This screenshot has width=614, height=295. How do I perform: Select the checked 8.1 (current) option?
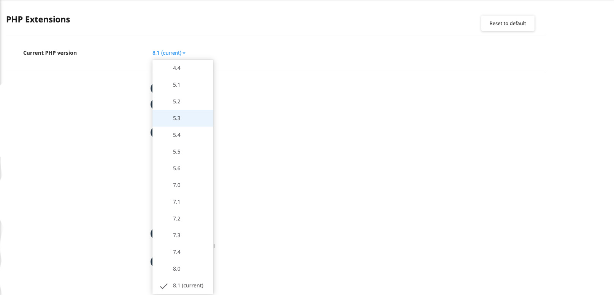tap(183, 285)
